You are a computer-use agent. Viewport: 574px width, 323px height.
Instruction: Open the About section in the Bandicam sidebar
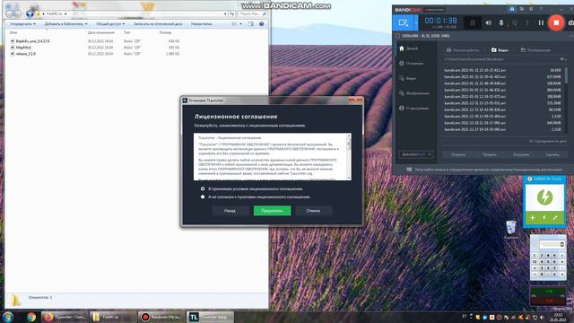point(414,109)
